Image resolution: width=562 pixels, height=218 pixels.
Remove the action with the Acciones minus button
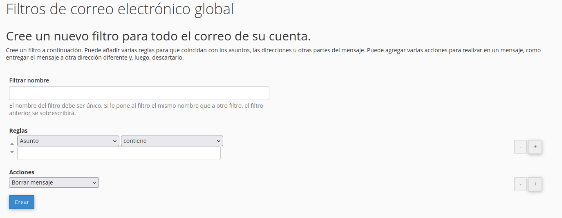tap(520, 184)
